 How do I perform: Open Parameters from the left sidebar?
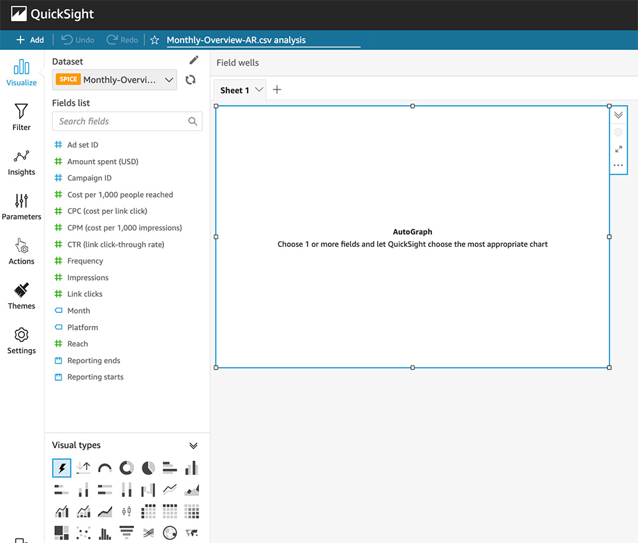[21, 207]
